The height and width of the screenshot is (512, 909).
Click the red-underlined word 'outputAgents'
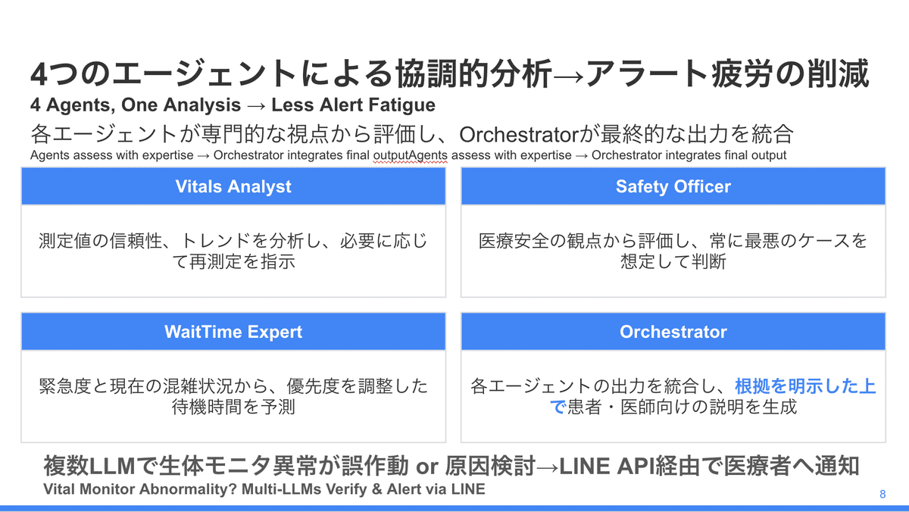pyautogui.click(x=408, y=155)
